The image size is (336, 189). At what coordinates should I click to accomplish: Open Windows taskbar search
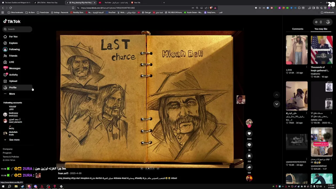[9, 187]
